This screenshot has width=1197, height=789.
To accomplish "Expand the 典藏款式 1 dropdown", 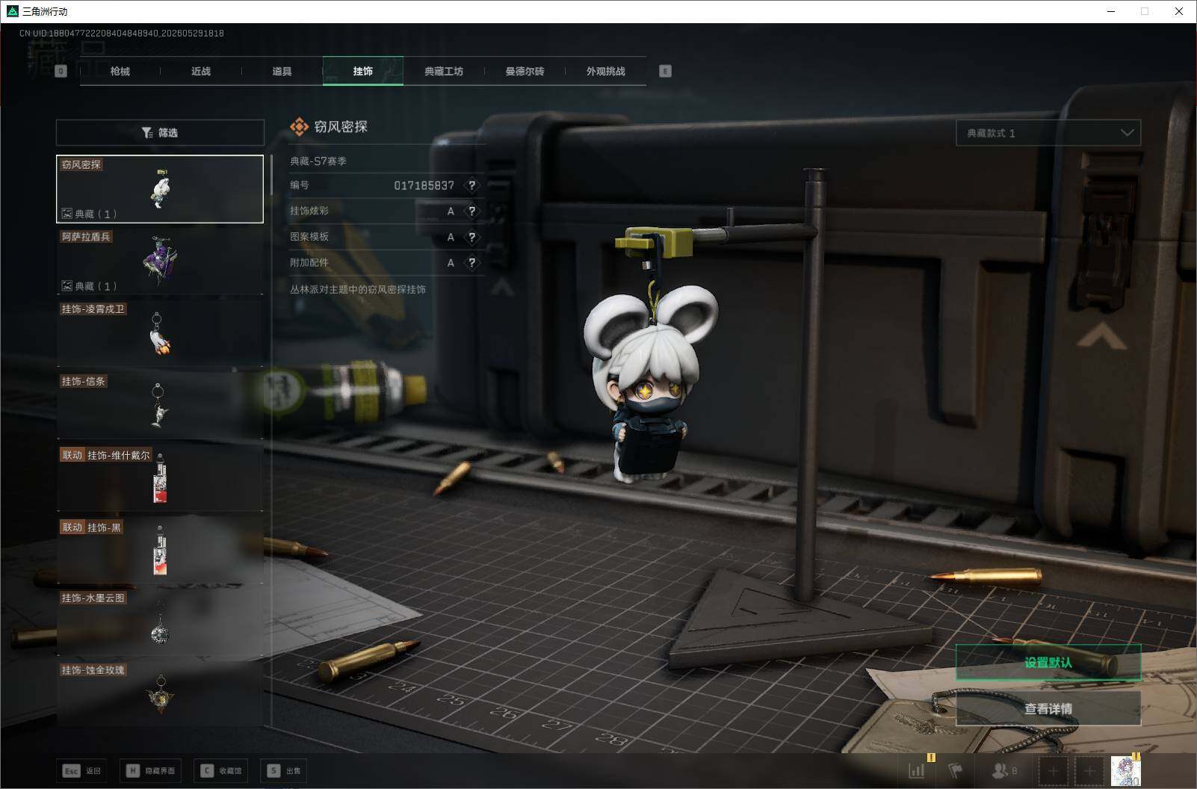I will click(1048, 133).
